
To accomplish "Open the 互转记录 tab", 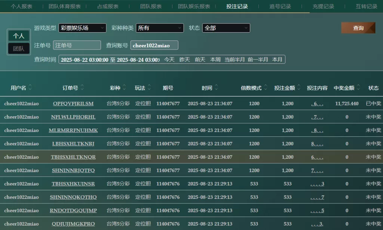I will pyautogui.click(x=367, y=6).
